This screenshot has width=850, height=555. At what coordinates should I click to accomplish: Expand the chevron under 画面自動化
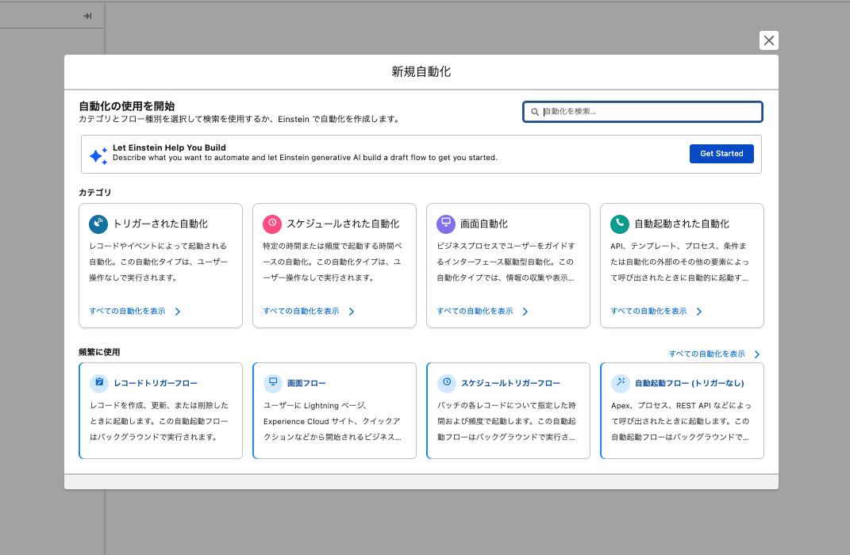click(526, 311)
